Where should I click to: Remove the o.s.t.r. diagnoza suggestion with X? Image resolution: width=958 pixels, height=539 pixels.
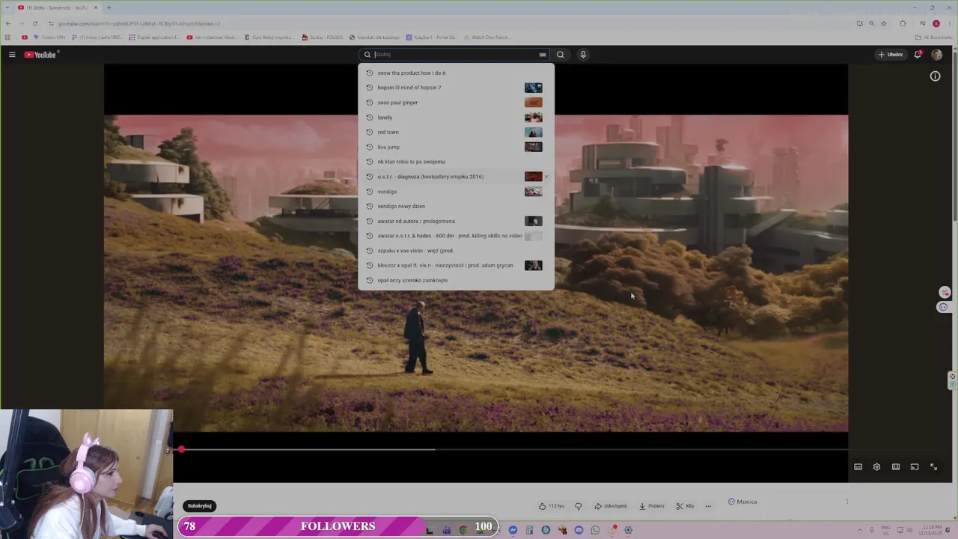[x=546, y=177]
